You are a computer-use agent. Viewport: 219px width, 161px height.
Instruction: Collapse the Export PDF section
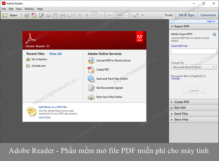pyautogui.click(x=194, y=26)
